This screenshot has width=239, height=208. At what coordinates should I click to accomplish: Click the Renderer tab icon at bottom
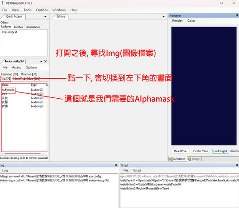(171, 159)
